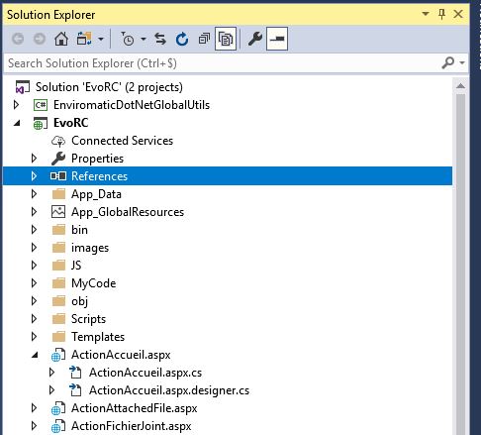Expand the App_Data folder

coord(34,194)
